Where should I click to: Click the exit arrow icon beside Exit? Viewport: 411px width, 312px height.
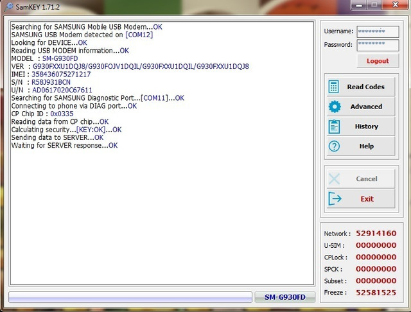tap(335, 198)
